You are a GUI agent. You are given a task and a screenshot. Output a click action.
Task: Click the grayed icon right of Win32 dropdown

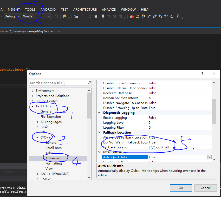pos(56,16)
